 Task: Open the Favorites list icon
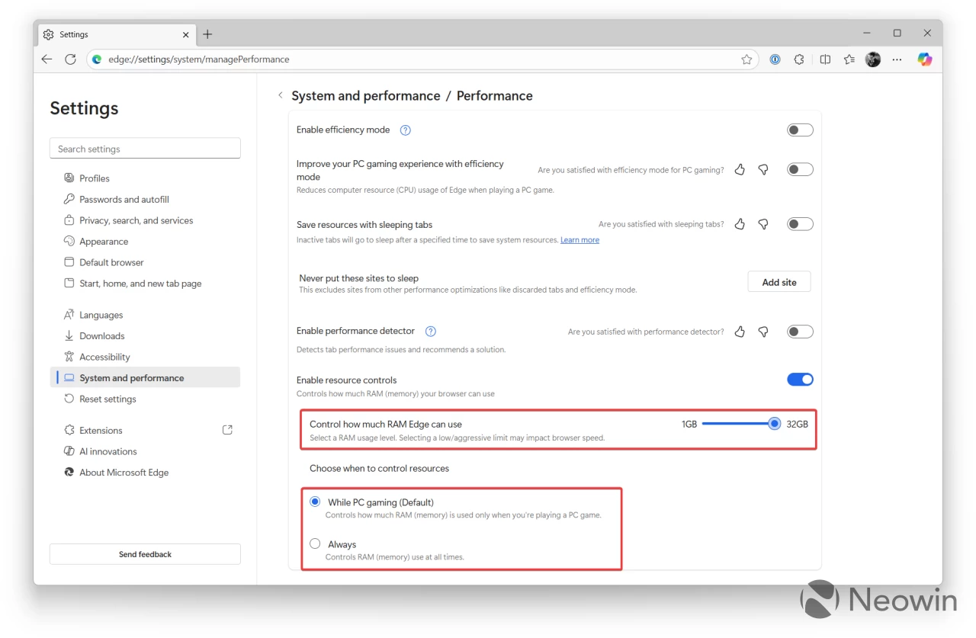coord(849,59)
